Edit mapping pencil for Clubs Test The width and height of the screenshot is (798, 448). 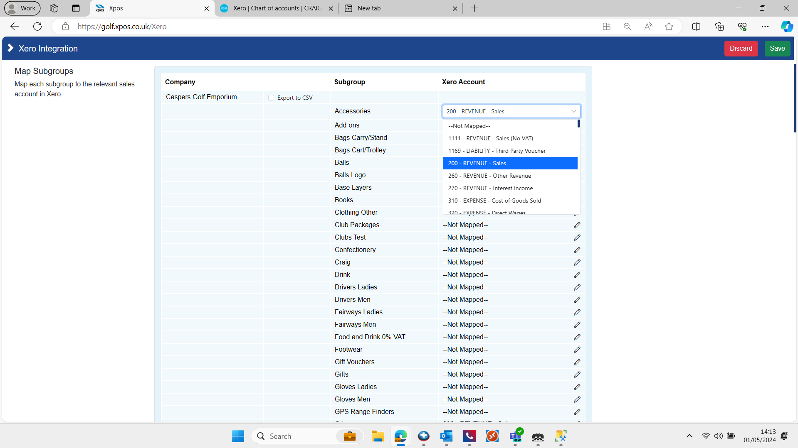tap(577, 237)
